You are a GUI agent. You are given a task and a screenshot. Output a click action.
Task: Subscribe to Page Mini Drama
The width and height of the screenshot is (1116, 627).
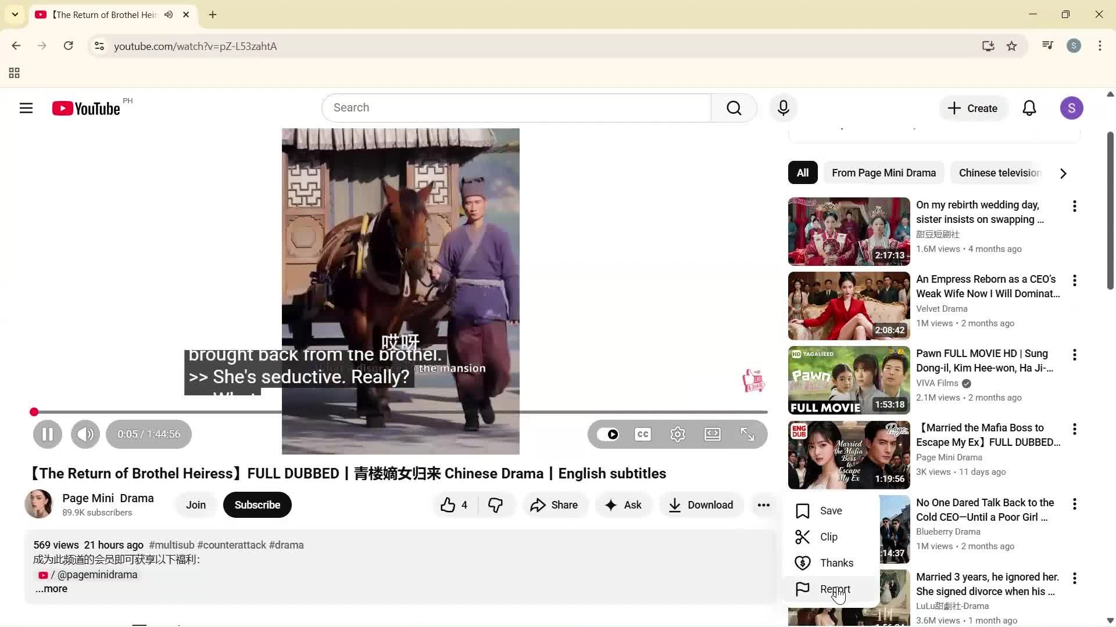[x=257, y=505]
